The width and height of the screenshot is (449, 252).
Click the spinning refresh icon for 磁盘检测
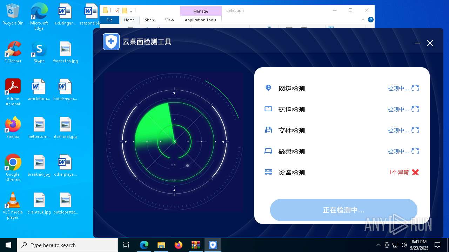415,151
